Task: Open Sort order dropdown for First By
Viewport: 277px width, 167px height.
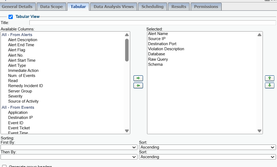Action: (x=207, y=147)
